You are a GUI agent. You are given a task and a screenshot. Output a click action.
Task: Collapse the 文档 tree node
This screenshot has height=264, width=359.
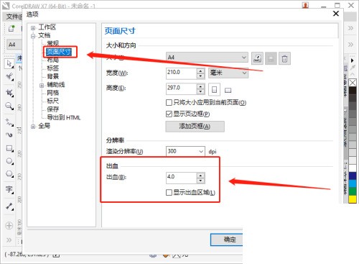[x=33, y=36]
